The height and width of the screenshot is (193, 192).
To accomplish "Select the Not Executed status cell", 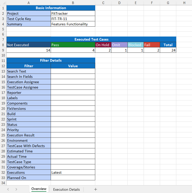I will click(29, 45).
